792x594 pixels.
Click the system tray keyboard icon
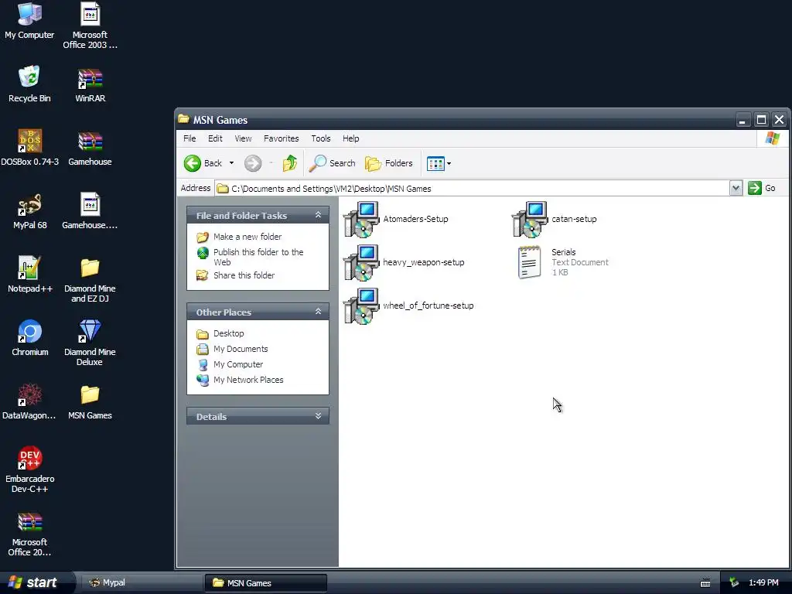(x=705, y=583)
